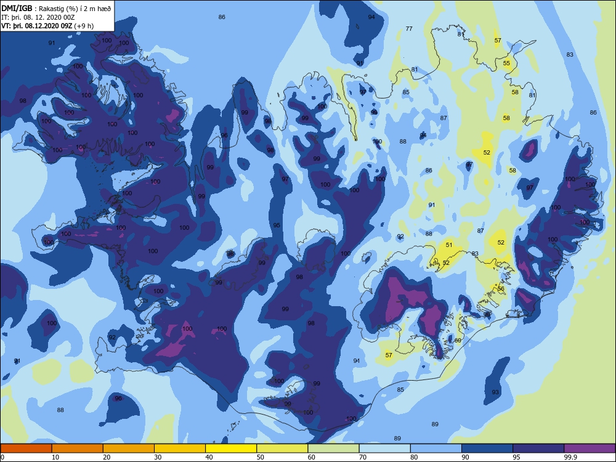Click the legend scale label 90
The height and width of the screenshot is (462, 616).
point(466,457)
